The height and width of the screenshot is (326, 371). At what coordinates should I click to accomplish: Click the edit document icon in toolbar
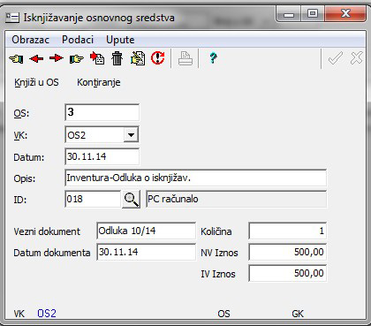click(x=138, y=58)
